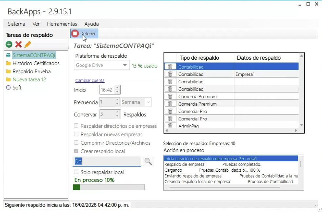Open the Ayuda menu

pyautogui.click(x=91, y=24)
